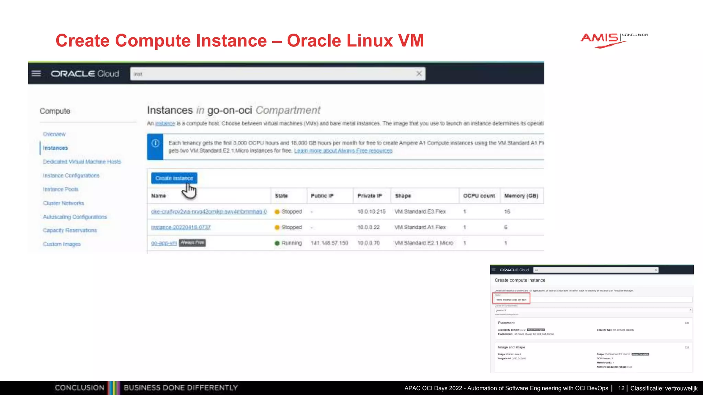
Task: Click Edit in the Placement section
Action: pyautogui.click(x=687, y=323)
